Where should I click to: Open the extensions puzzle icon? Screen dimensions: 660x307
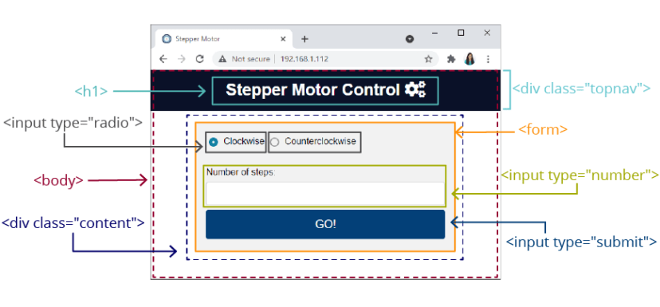(x=451, y=59)
